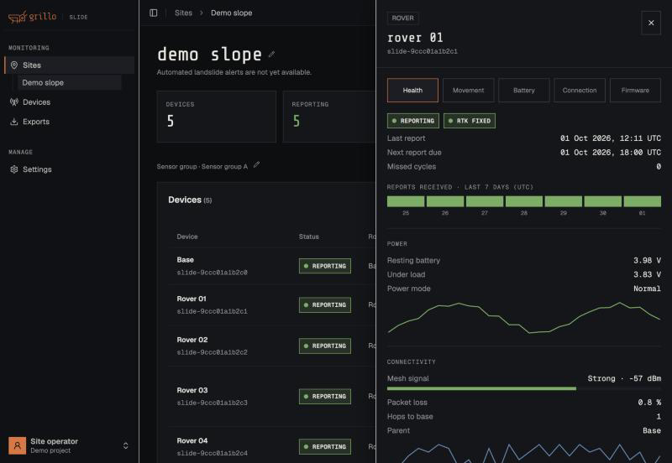Edit the demo slope title pencil icon
The height and width of the screenshot is (463, 672).
(271, 55)
